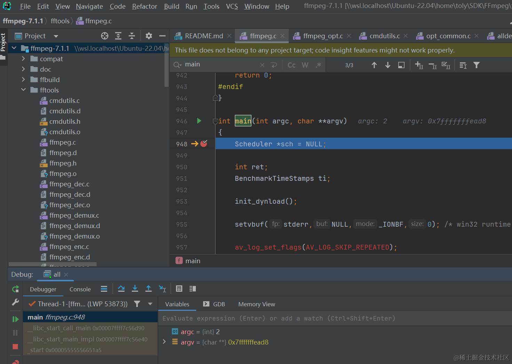Click the locate file target icon in Project panel
This screenshot has height=364, width=512.
click(105, 36)
